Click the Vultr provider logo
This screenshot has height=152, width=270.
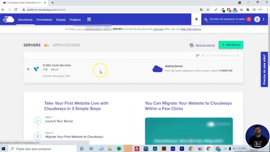(x=36, y=69)
